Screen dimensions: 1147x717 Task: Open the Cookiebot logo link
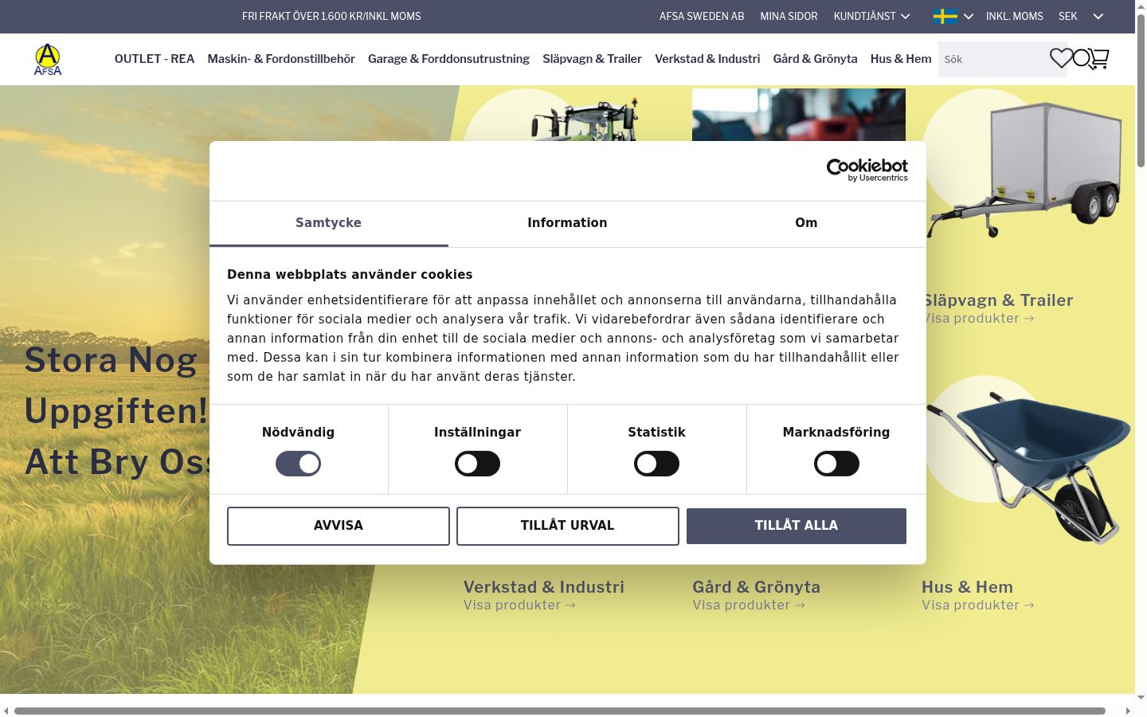867,170
